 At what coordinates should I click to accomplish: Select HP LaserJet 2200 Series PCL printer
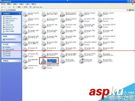[31, 32]
